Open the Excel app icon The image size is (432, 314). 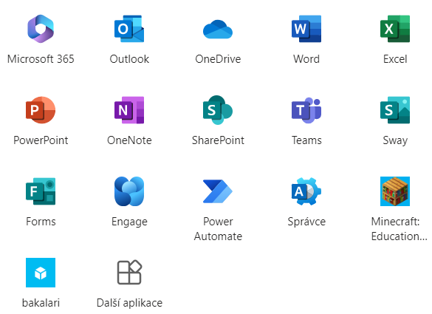point(395,29)
